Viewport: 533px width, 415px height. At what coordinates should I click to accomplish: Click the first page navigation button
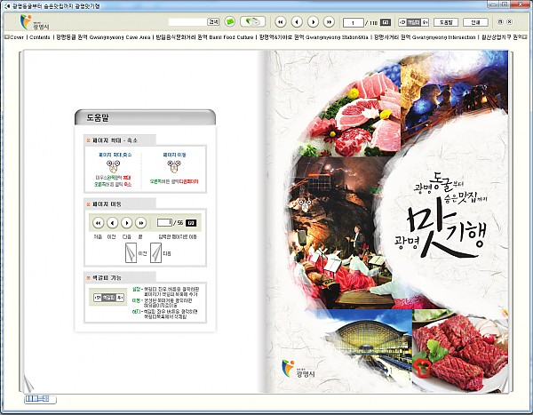tap(280, 21)
